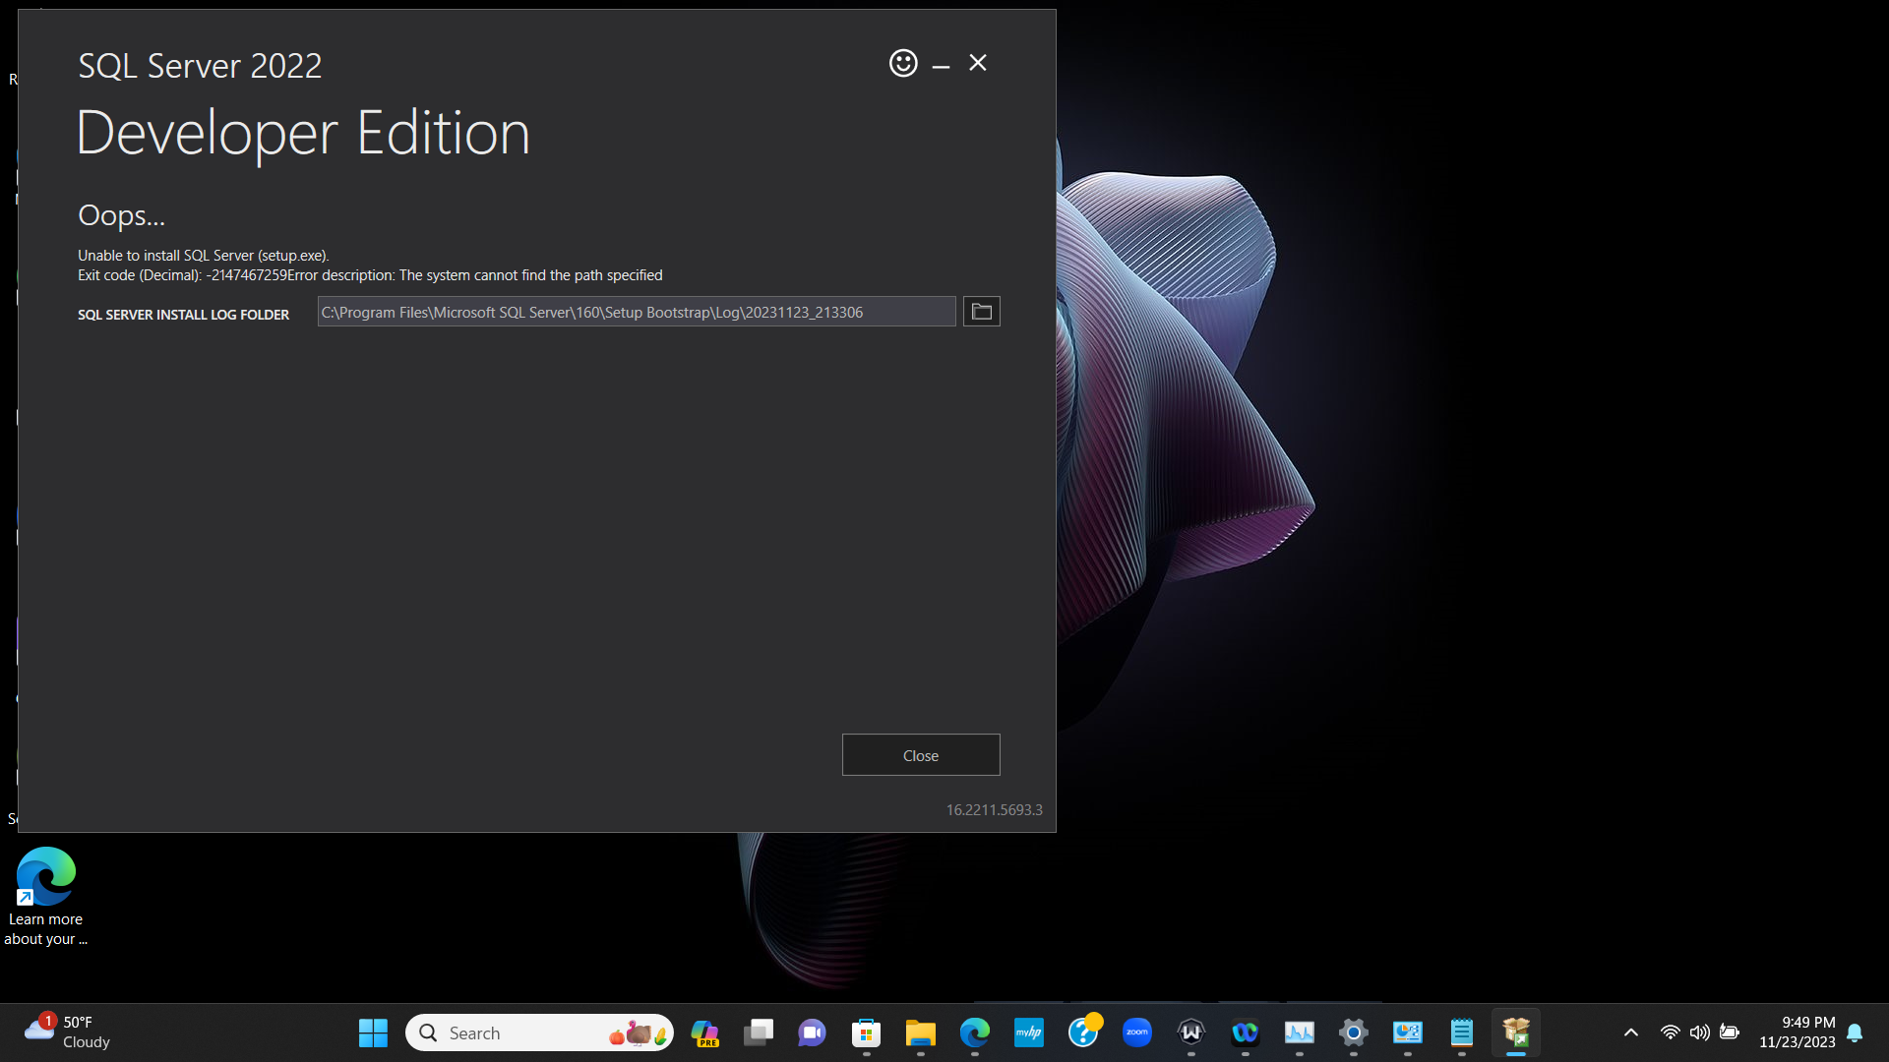Open the clock and date 9:49 PM
This screenshot has height=1062, width=1889.
click(x=1797, y=1032)
